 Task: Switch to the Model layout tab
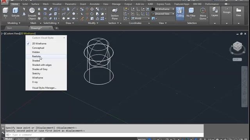(x=9, y=139)
